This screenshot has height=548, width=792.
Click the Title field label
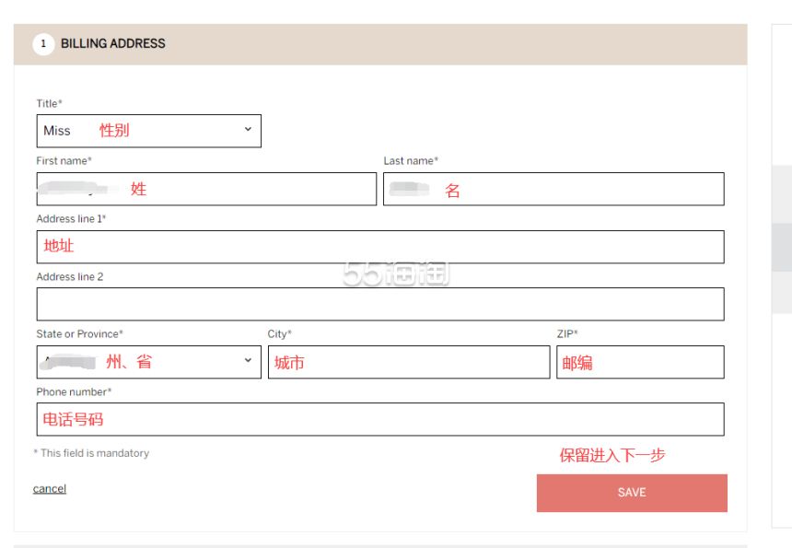click(49, 103)
